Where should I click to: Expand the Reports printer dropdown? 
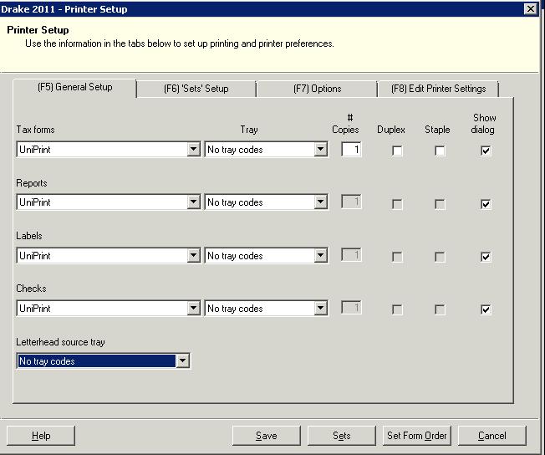point(194,202)
